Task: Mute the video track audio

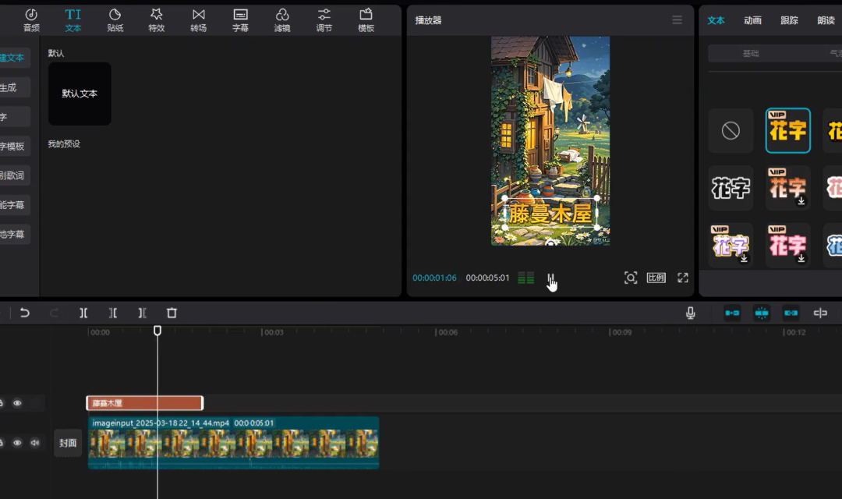Action: pos(34,443)
